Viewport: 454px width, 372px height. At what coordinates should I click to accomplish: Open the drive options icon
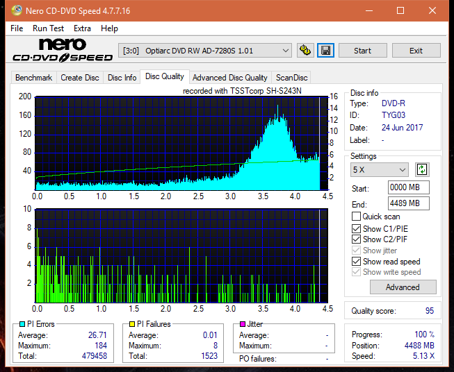click(x=305, y=51)
